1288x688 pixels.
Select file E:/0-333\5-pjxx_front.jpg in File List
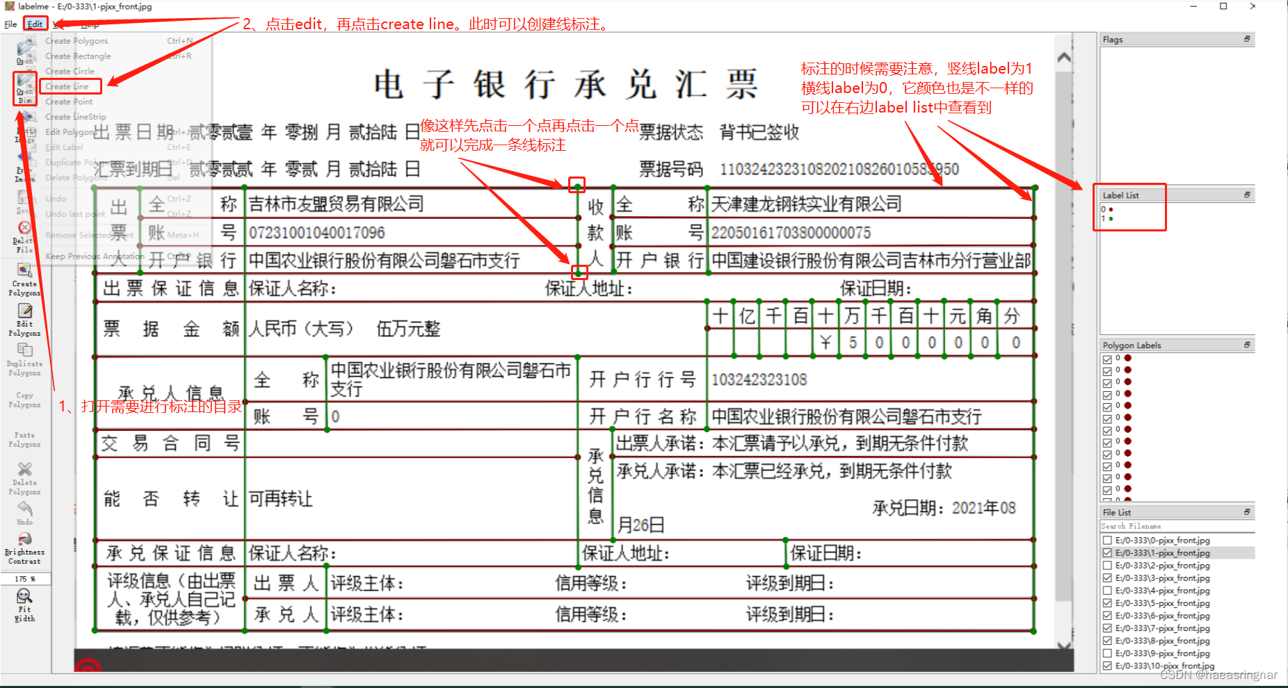point(1163,603)
